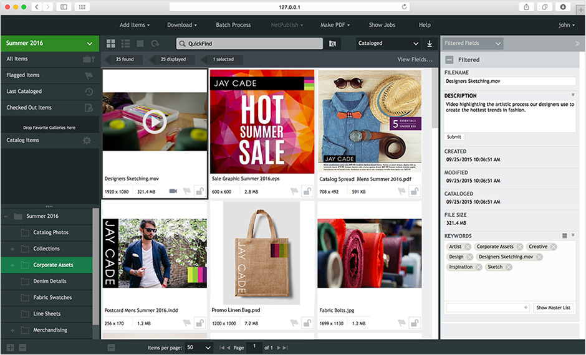Go to the last page arrow

tap(285, 348)
